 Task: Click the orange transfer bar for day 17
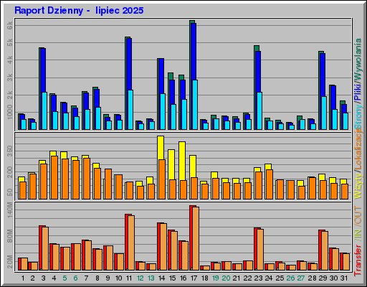coord(196,238)
